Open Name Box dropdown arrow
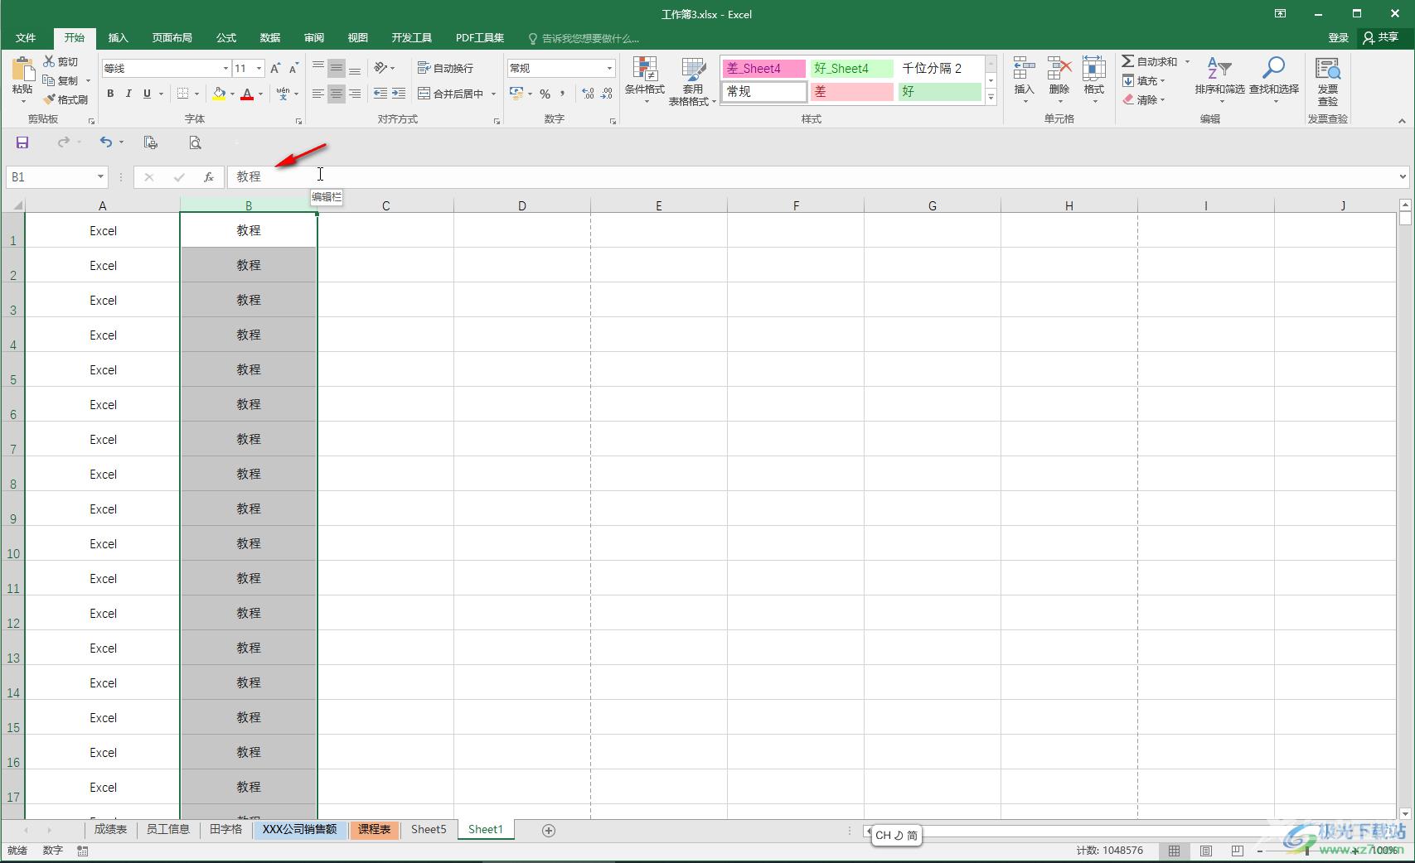The width and height of the screenshot is (1415, 863). 100,176
